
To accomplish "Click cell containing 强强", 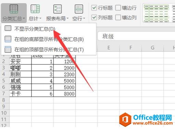I will pos(21,87).
